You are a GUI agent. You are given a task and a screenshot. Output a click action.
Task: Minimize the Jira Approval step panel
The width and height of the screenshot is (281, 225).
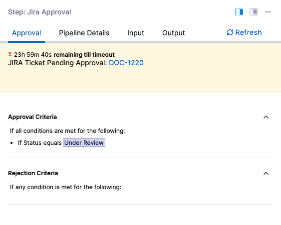click(268, 12)
